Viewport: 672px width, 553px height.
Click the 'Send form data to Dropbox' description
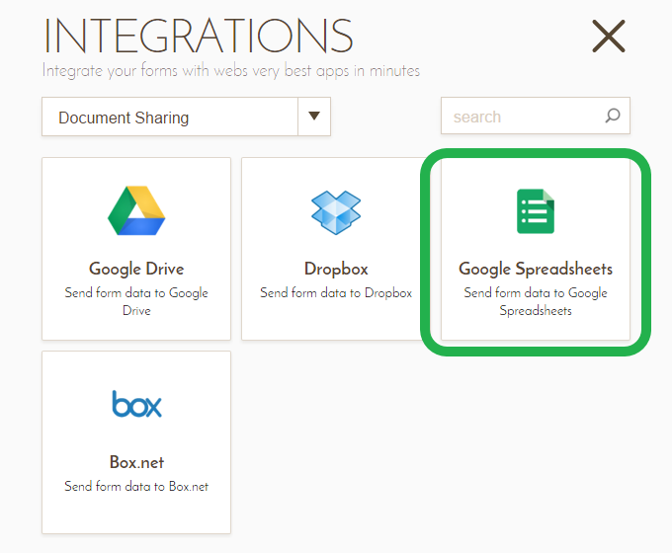(x=336, y=293)
